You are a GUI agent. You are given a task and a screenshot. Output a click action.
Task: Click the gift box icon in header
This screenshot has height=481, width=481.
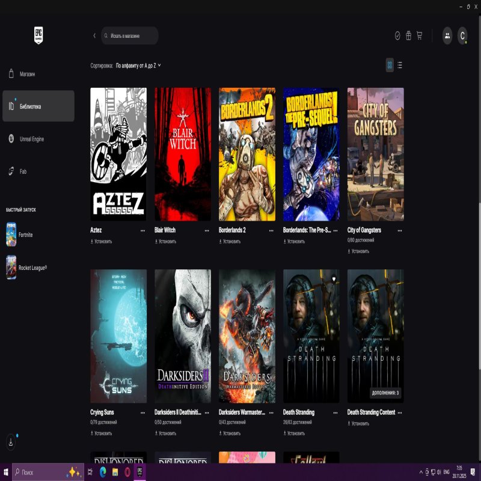click(x=408, y=35)
